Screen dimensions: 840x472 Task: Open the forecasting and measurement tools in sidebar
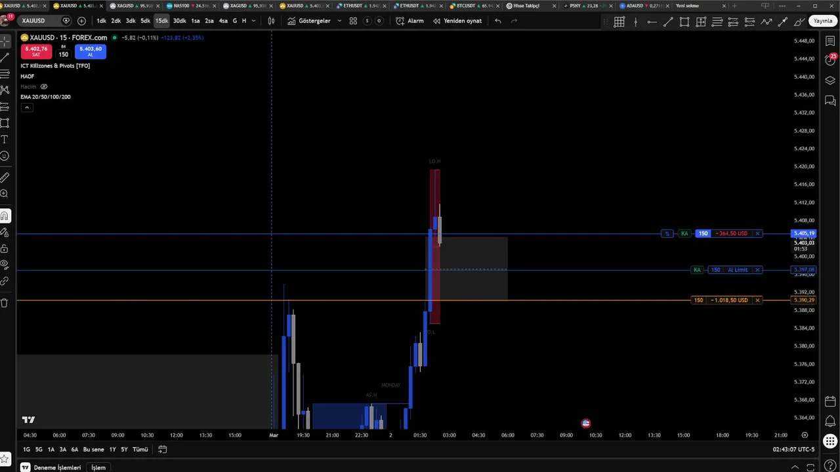click(5, 106)
